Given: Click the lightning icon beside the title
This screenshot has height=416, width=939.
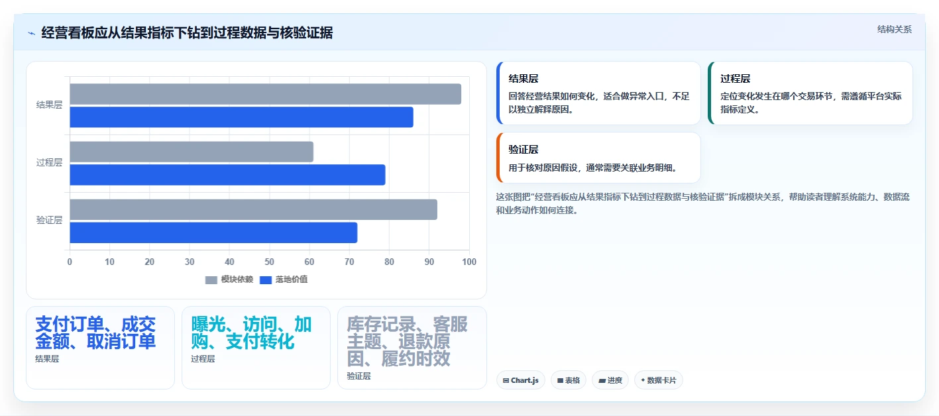Looking at the screenshot, I should [x=31, y=33].
